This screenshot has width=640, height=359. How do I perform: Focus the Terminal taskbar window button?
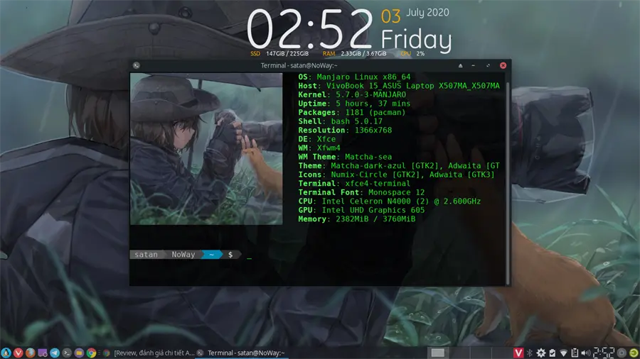click(242, 353)
